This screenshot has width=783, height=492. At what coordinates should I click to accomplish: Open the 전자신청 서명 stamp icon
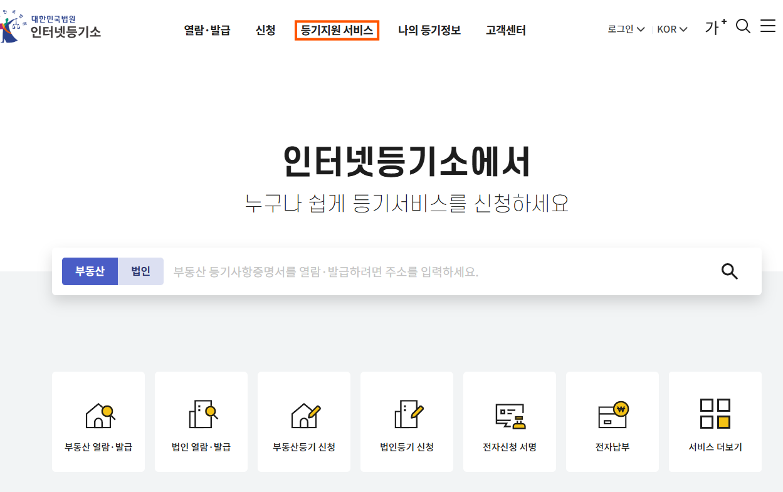click(510, 416)
